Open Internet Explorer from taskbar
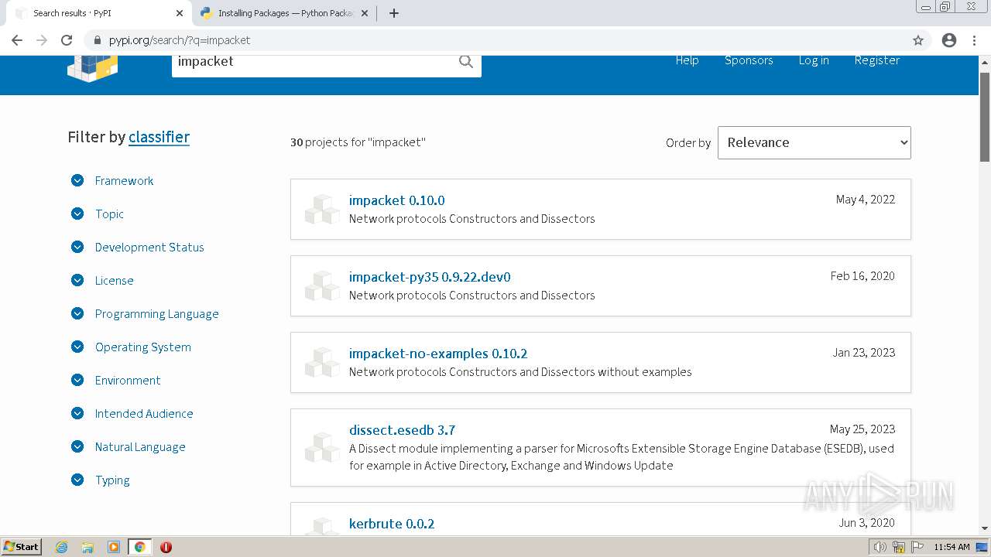 click(x=61, y=547)
